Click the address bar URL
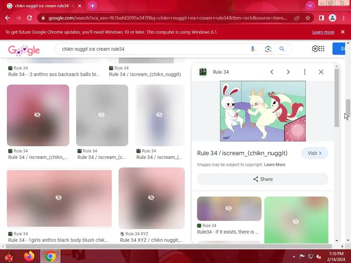 click(168, 18)
